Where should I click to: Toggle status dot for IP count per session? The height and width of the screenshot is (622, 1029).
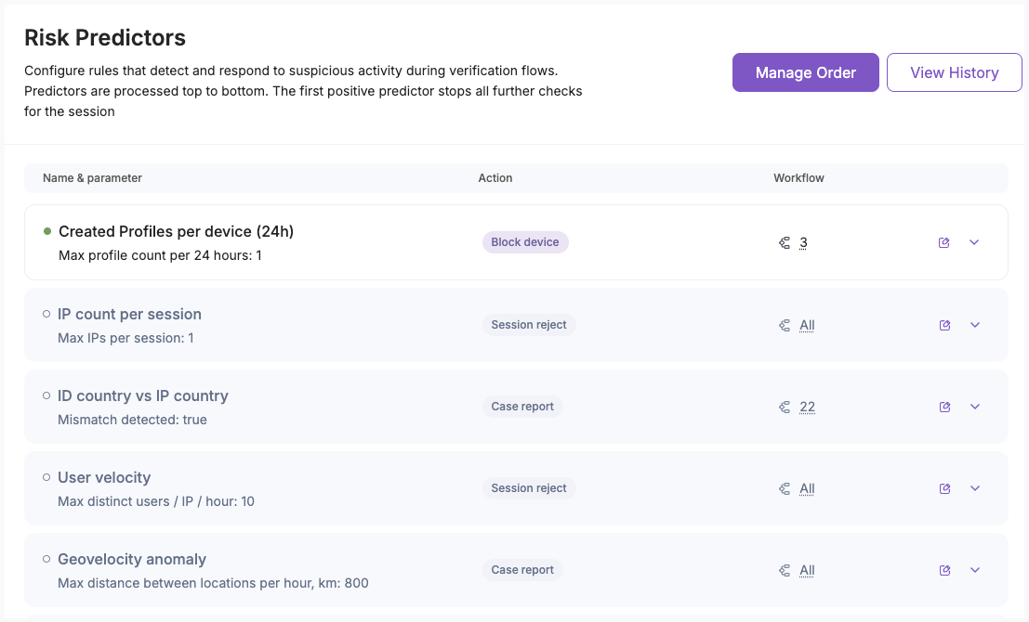coord(46,314)
